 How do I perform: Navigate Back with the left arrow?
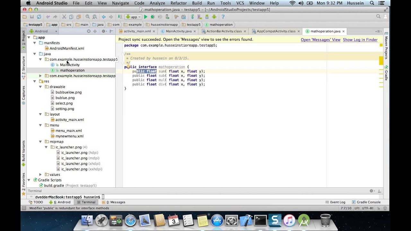(104, 17)
